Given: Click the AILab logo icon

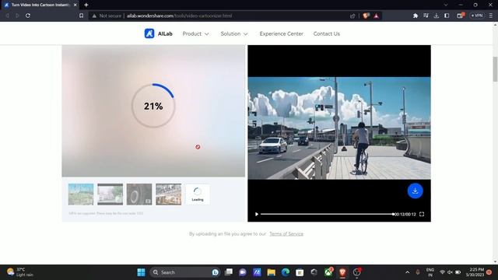Looking at the screenshot, I should 149,33.
